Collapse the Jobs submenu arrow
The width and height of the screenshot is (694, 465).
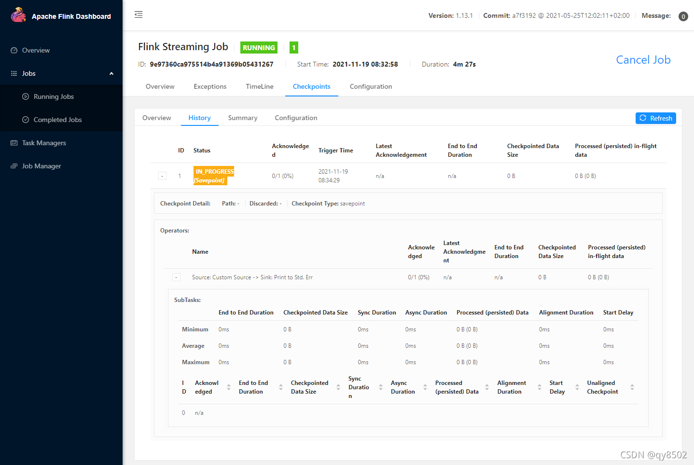pyautogui.click(x=111, y=73)
